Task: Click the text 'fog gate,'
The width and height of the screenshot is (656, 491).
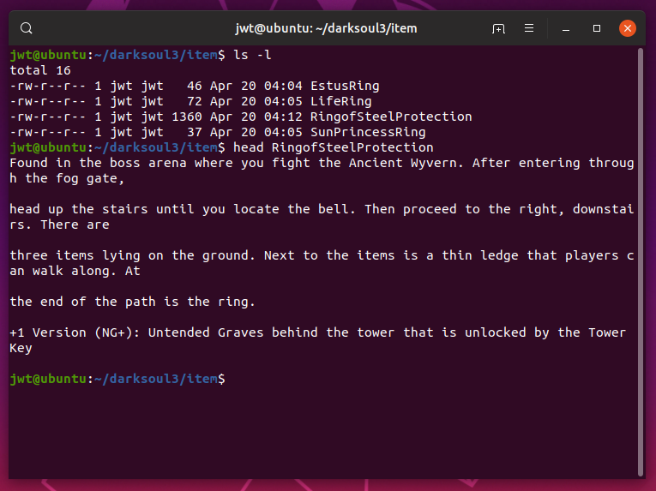Action: click(x=90, y=178)
